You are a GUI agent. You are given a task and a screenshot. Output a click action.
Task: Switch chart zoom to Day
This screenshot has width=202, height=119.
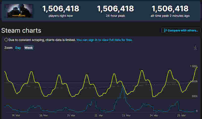click(x=18, y=48)
